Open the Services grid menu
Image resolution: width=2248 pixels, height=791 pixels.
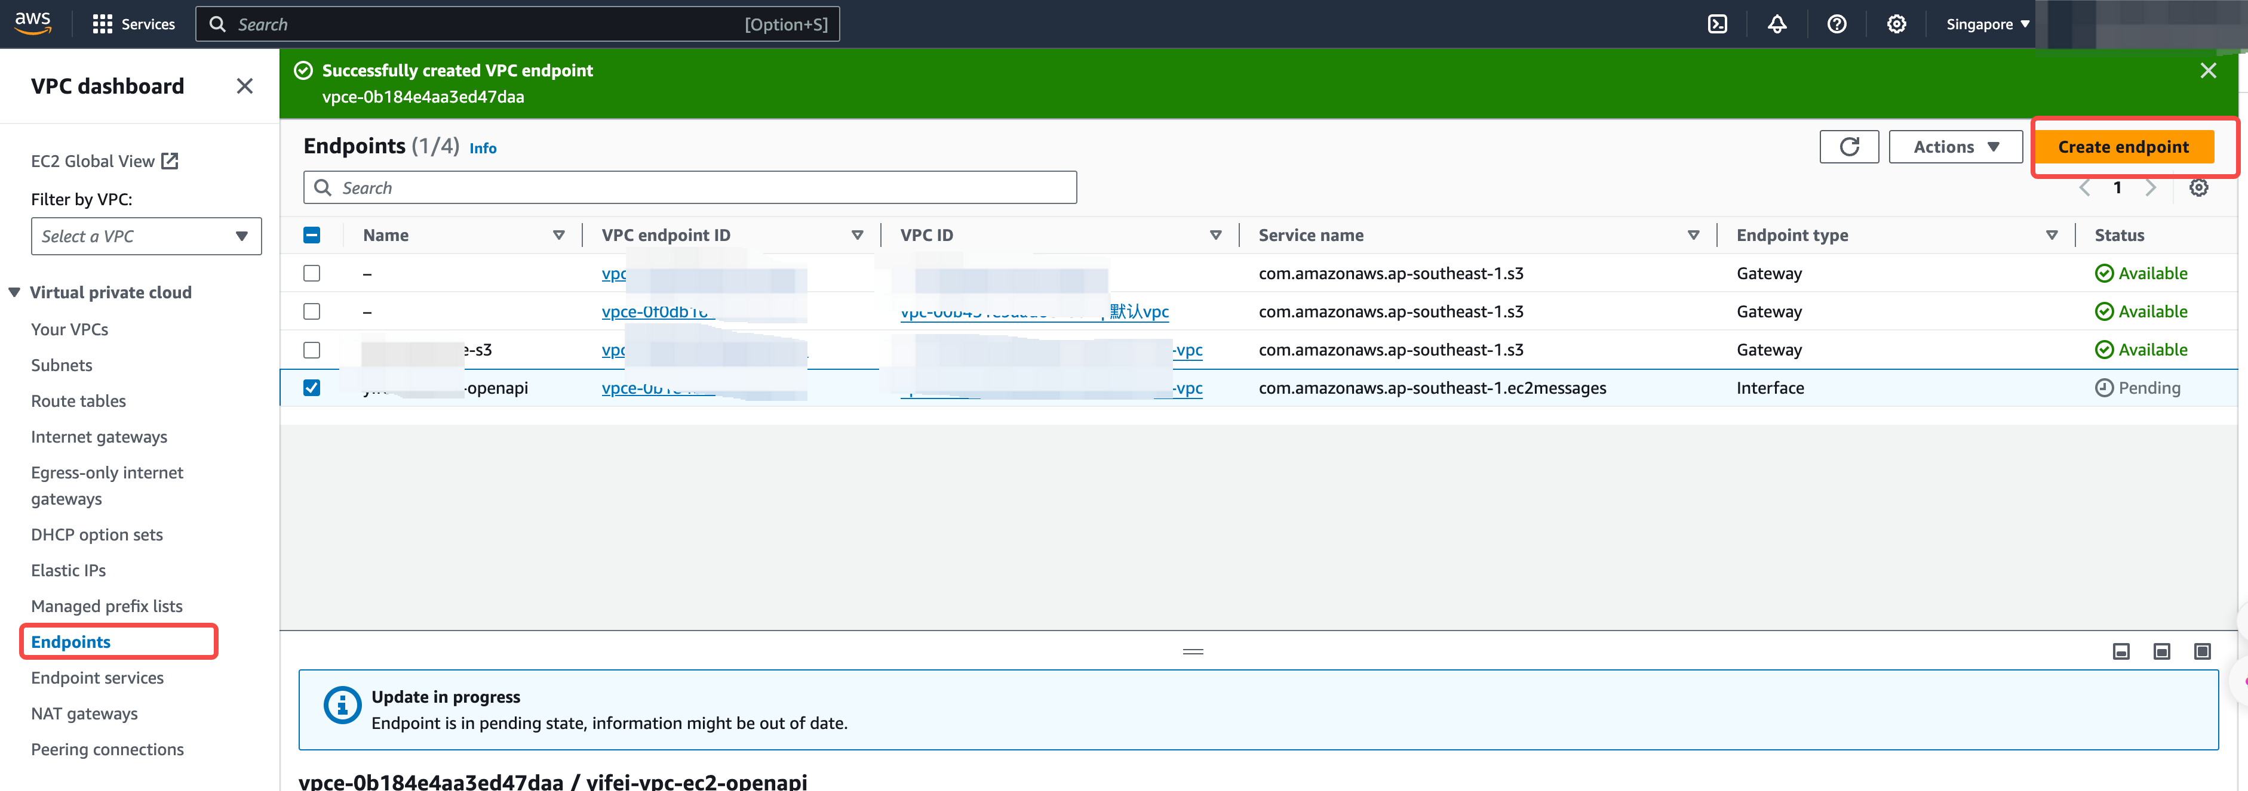point(103,24)
